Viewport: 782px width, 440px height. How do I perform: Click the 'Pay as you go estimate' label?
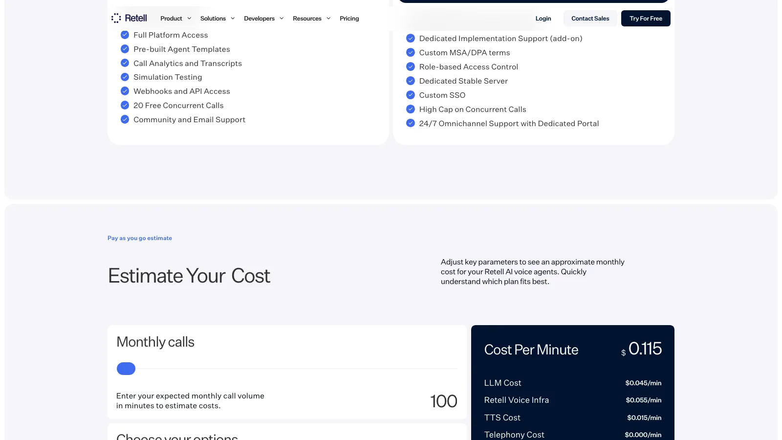point(140,238)
